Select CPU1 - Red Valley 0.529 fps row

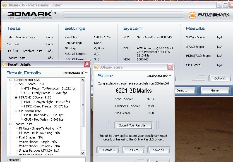pyautogui.click(x=44, y=115)
